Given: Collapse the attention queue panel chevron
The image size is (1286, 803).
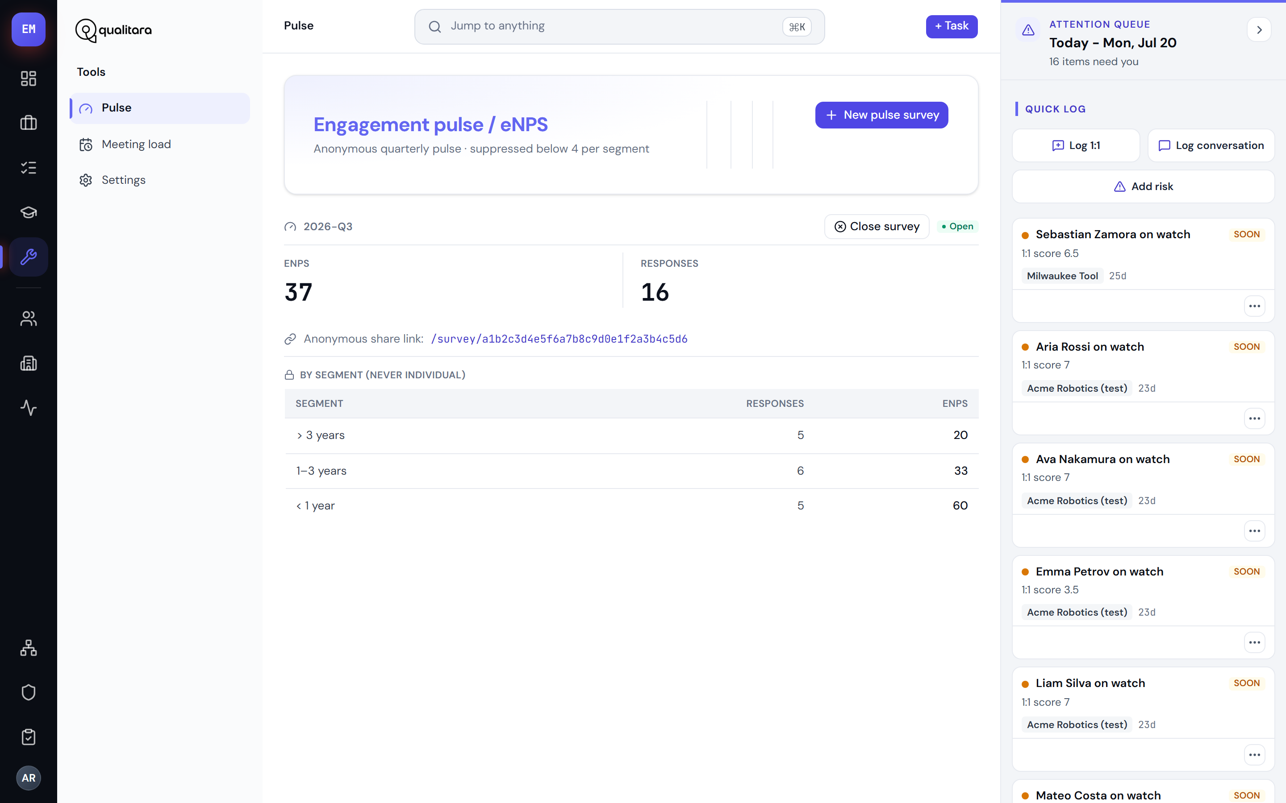Looking at the screenshot, I should point(1259,30).
